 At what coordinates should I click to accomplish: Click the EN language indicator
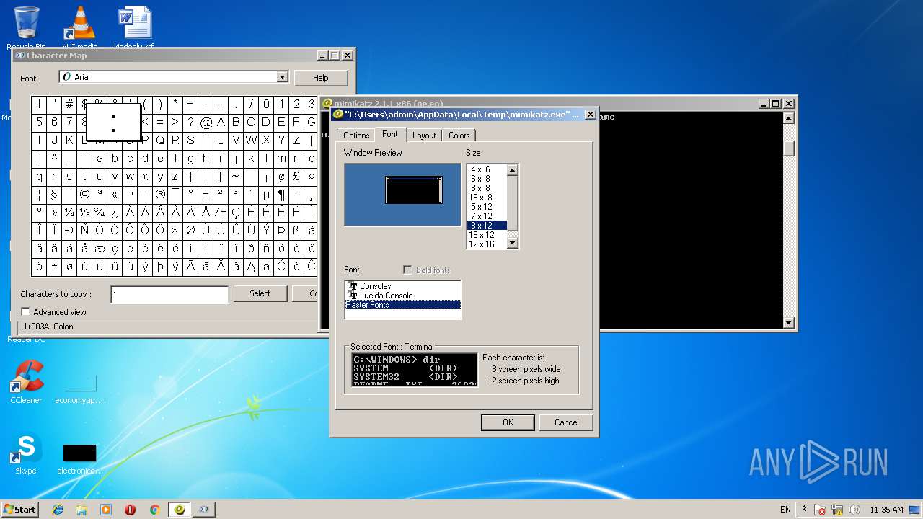[785, 510]
